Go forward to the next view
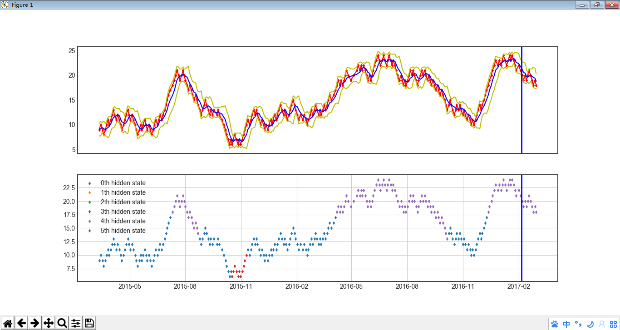Screen dimensions: 620x330 pyautogui.click(x=35, y=323)
